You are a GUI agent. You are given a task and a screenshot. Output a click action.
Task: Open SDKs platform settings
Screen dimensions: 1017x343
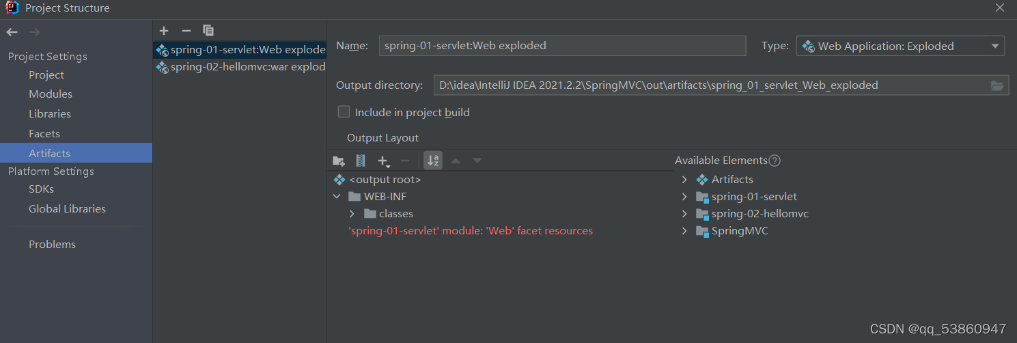point(41,189)
